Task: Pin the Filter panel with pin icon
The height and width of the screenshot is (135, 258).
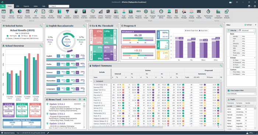Action: tap(255, 25)
